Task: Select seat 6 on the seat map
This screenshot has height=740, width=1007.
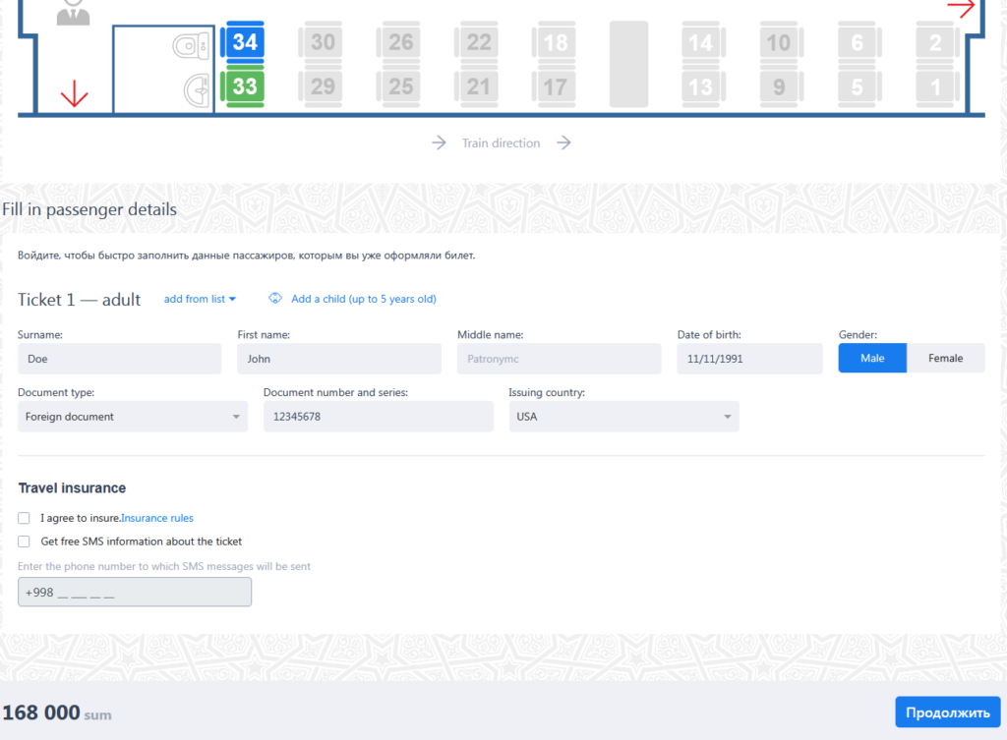Action: click(x=859, y=42)
